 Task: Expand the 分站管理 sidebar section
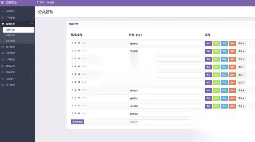[17, 53]
